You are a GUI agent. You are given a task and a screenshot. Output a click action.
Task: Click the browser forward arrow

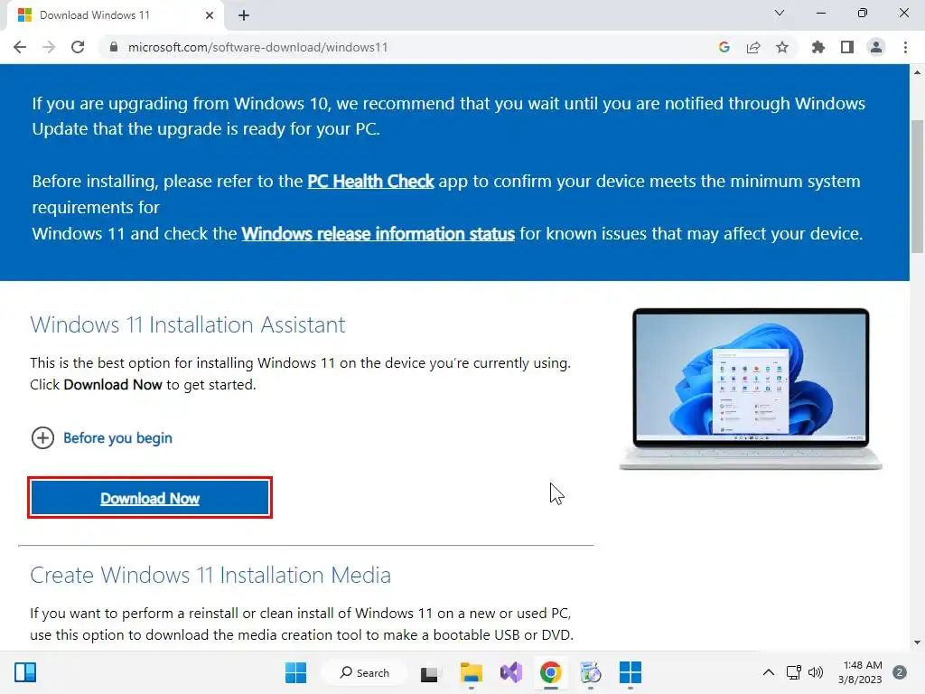click(x=49, y=47)
